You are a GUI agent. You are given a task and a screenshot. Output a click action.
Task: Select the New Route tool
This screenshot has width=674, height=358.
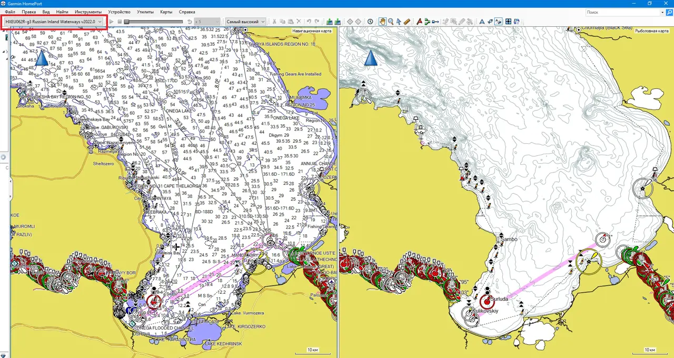tap(427, 22)
